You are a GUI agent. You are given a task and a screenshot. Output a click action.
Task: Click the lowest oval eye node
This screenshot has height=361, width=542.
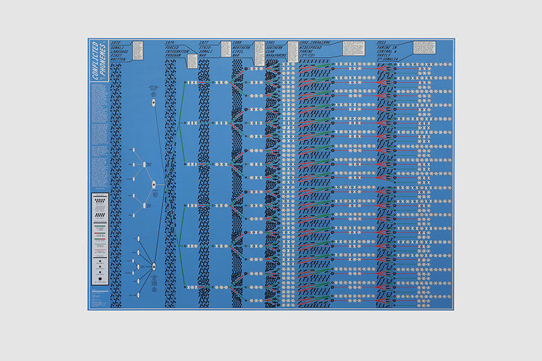(x=154, y=266)
